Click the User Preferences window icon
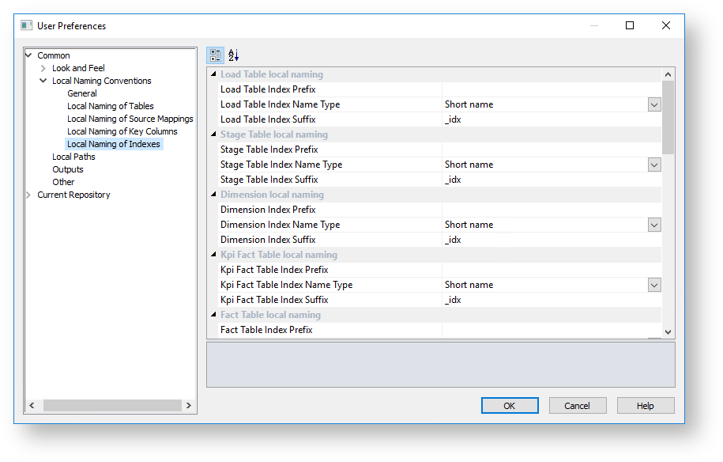Screen dimensions: 723x462 click(x=27, y=25)
